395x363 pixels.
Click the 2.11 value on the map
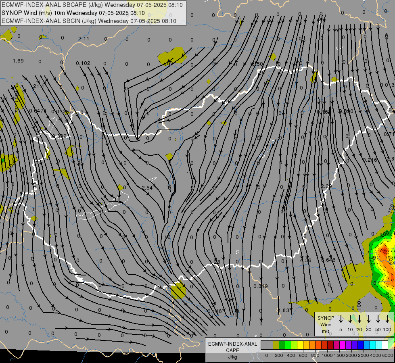pos(84,39)
